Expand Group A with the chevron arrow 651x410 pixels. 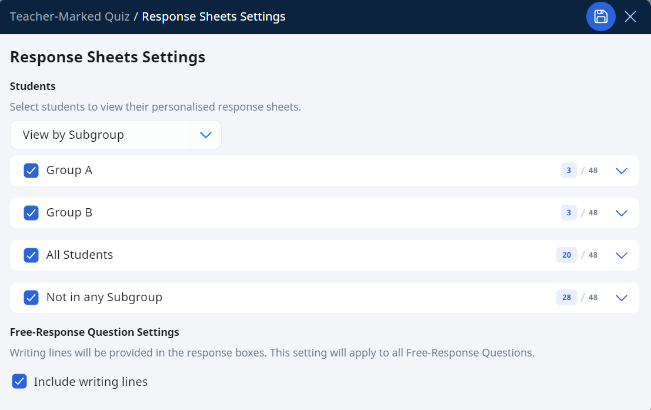[621, 171]
